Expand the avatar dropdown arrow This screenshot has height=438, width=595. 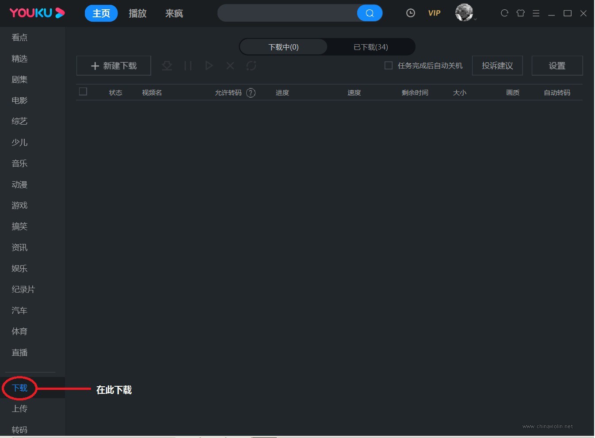(475, 19)
